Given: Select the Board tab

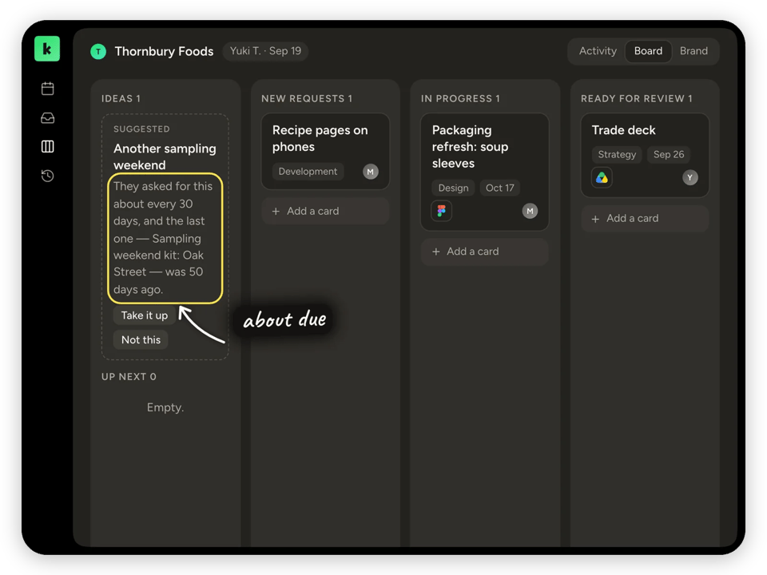Looking at the screenshot, I should (x=648, y=51).
